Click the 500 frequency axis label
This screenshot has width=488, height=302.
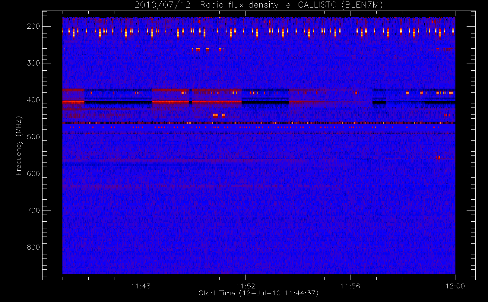(33, 137)
